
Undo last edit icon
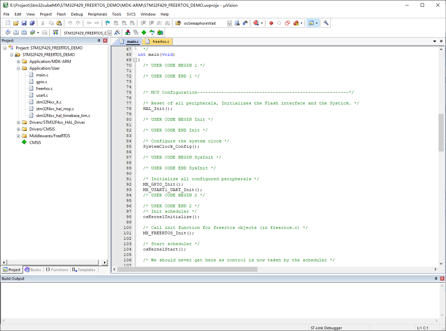pos(70,23)
